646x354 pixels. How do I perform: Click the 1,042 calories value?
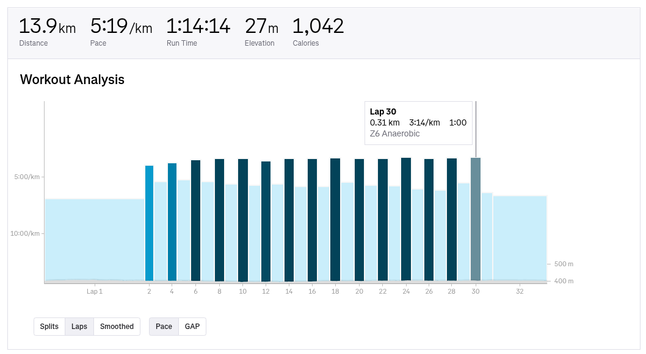[x=318, y=26]
